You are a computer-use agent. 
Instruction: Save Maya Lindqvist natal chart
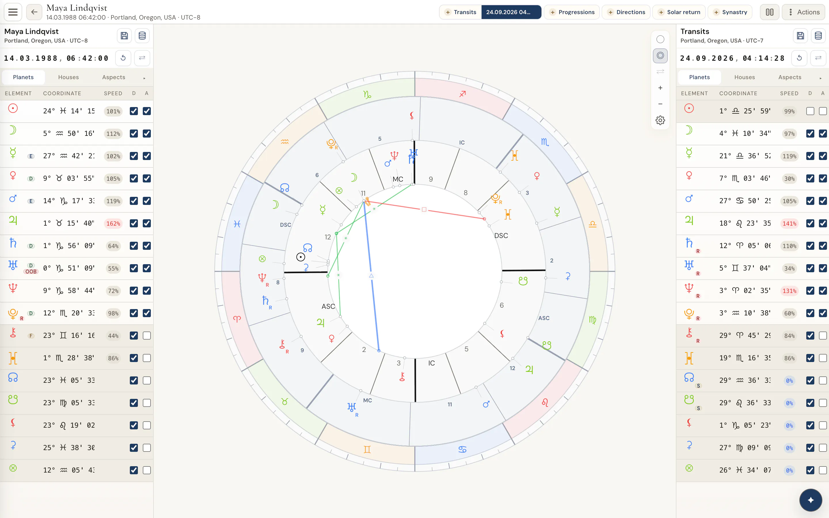124,36
